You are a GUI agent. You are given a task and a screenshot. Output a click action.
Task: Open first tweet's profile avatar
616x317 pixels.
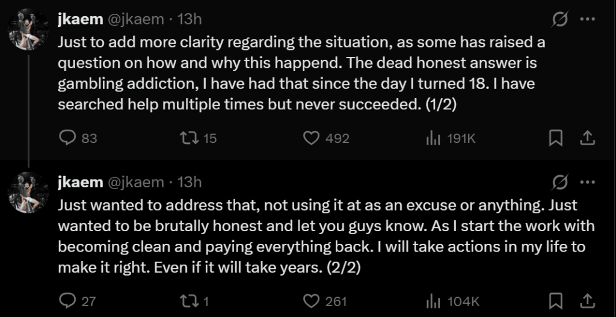tap(28, 30)
